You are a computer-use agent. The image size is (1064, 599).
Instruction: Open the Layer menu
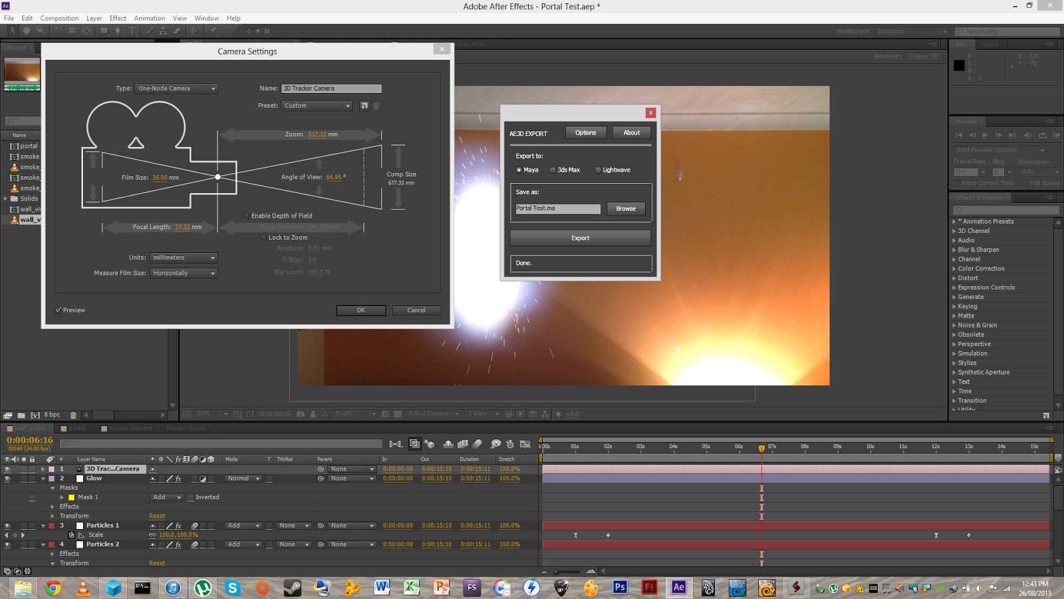coord(94,18)
